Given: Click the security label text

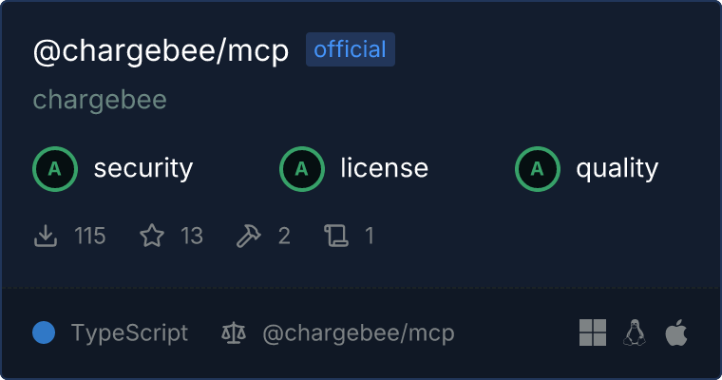Looking at the screenshot, I should click(x=143, y=168).
